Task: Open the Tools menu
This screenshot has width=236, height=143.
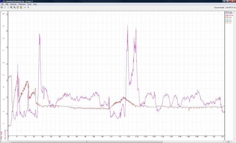Action: coord(29,4)
